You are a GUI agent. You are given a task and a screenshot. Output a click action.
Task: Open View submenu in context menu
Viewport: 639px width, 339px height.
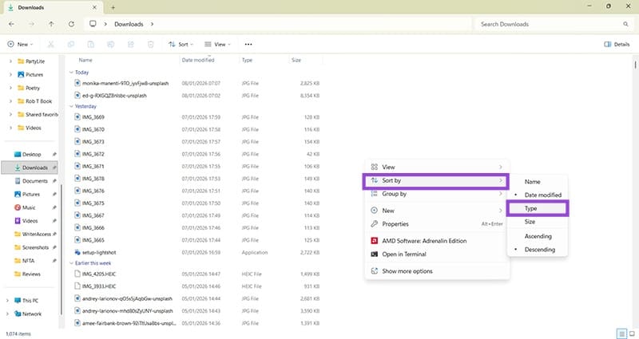tap(437, 167)
